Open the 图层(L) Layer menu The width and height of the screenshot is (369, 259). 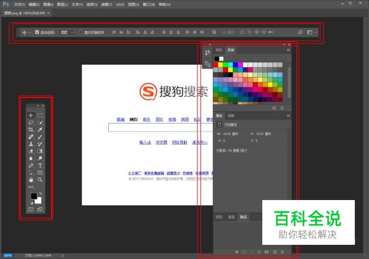click(62, 5)
